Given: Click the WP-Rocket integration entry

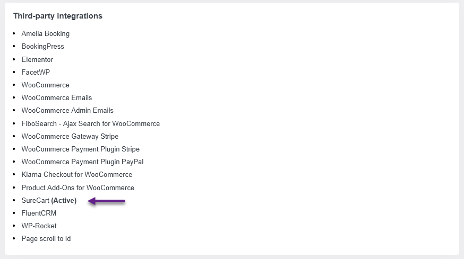Looking at the screenshot, I should pos(39,226).
